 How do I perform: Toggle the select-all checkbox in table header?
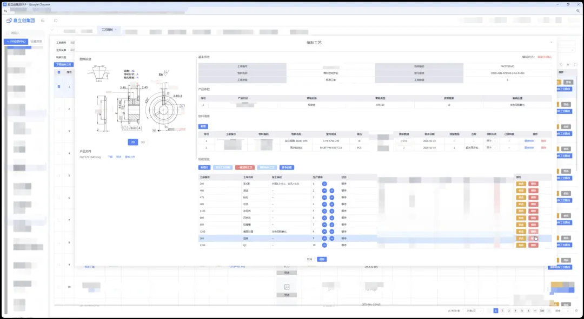coord(59,72)
